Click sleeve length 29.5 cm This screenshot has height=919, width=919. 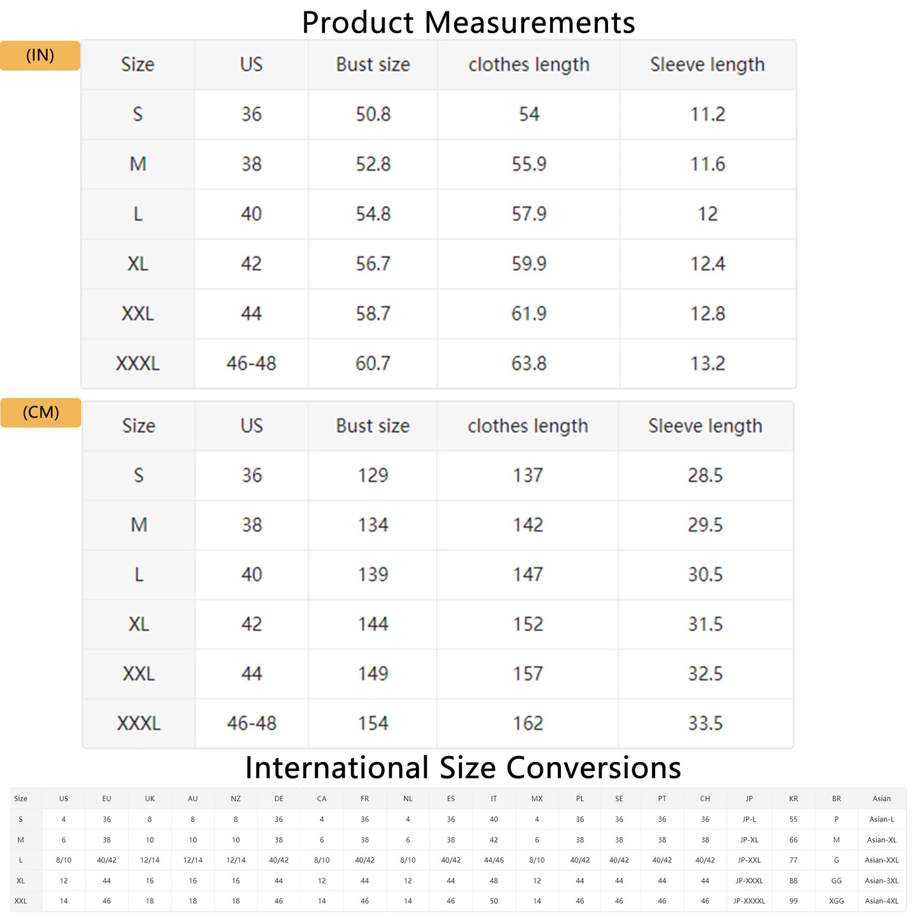[705, 525]
